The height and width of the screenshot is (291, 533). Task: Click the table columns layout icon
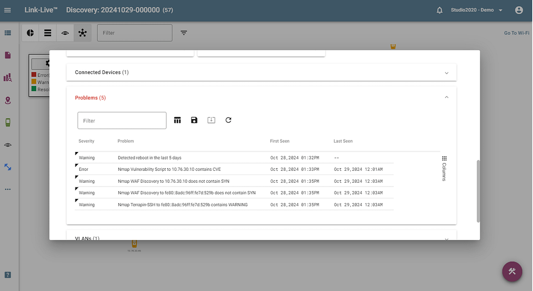177,120
